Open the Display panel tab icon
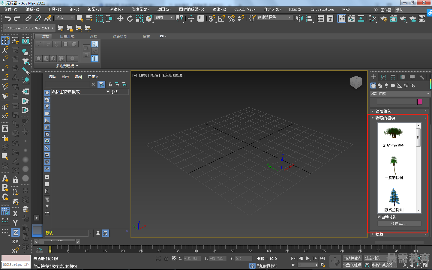 pos(412,77)
